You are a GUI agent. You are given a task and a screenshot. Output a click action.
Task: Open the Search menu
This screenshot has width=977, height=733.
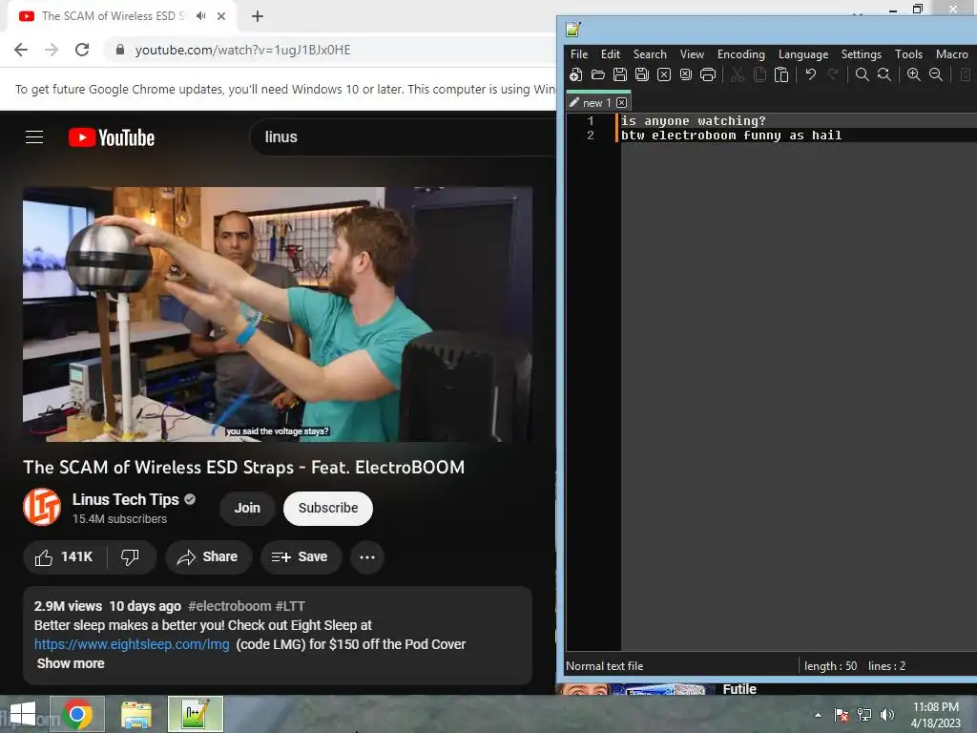pos(650,54)
